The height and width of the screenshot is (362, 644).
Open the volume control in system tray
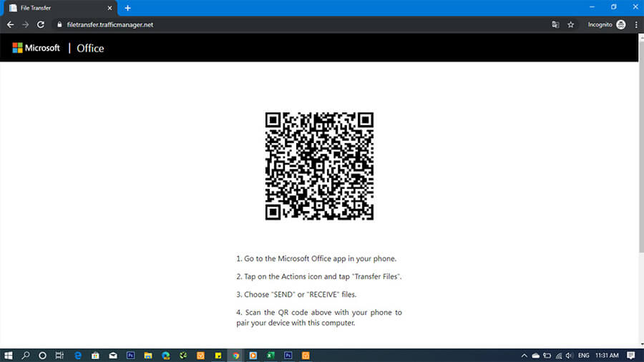(x=570, y=355)
